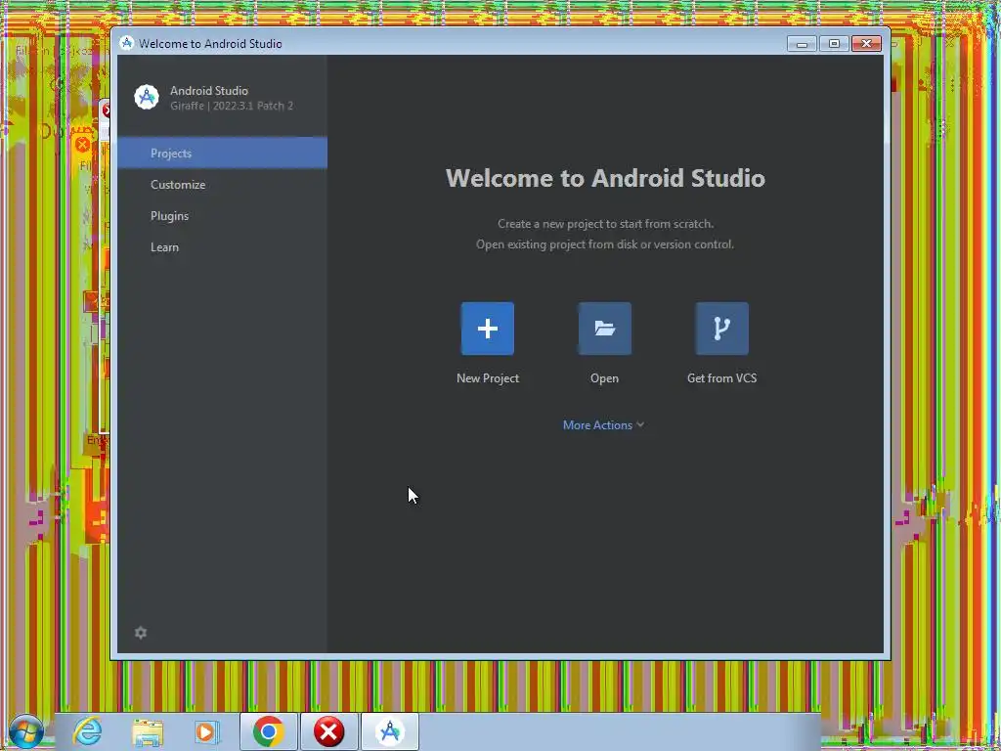Click the "Giraffe | 2022.3.1 Patch 2" version text
Screen dimensions: 1001x751
(x=232, y=106)
